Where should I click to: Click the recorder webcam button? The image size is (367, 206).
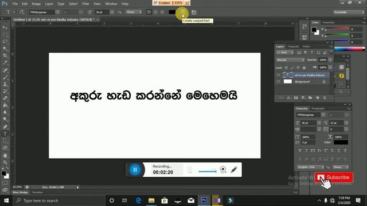223,169
